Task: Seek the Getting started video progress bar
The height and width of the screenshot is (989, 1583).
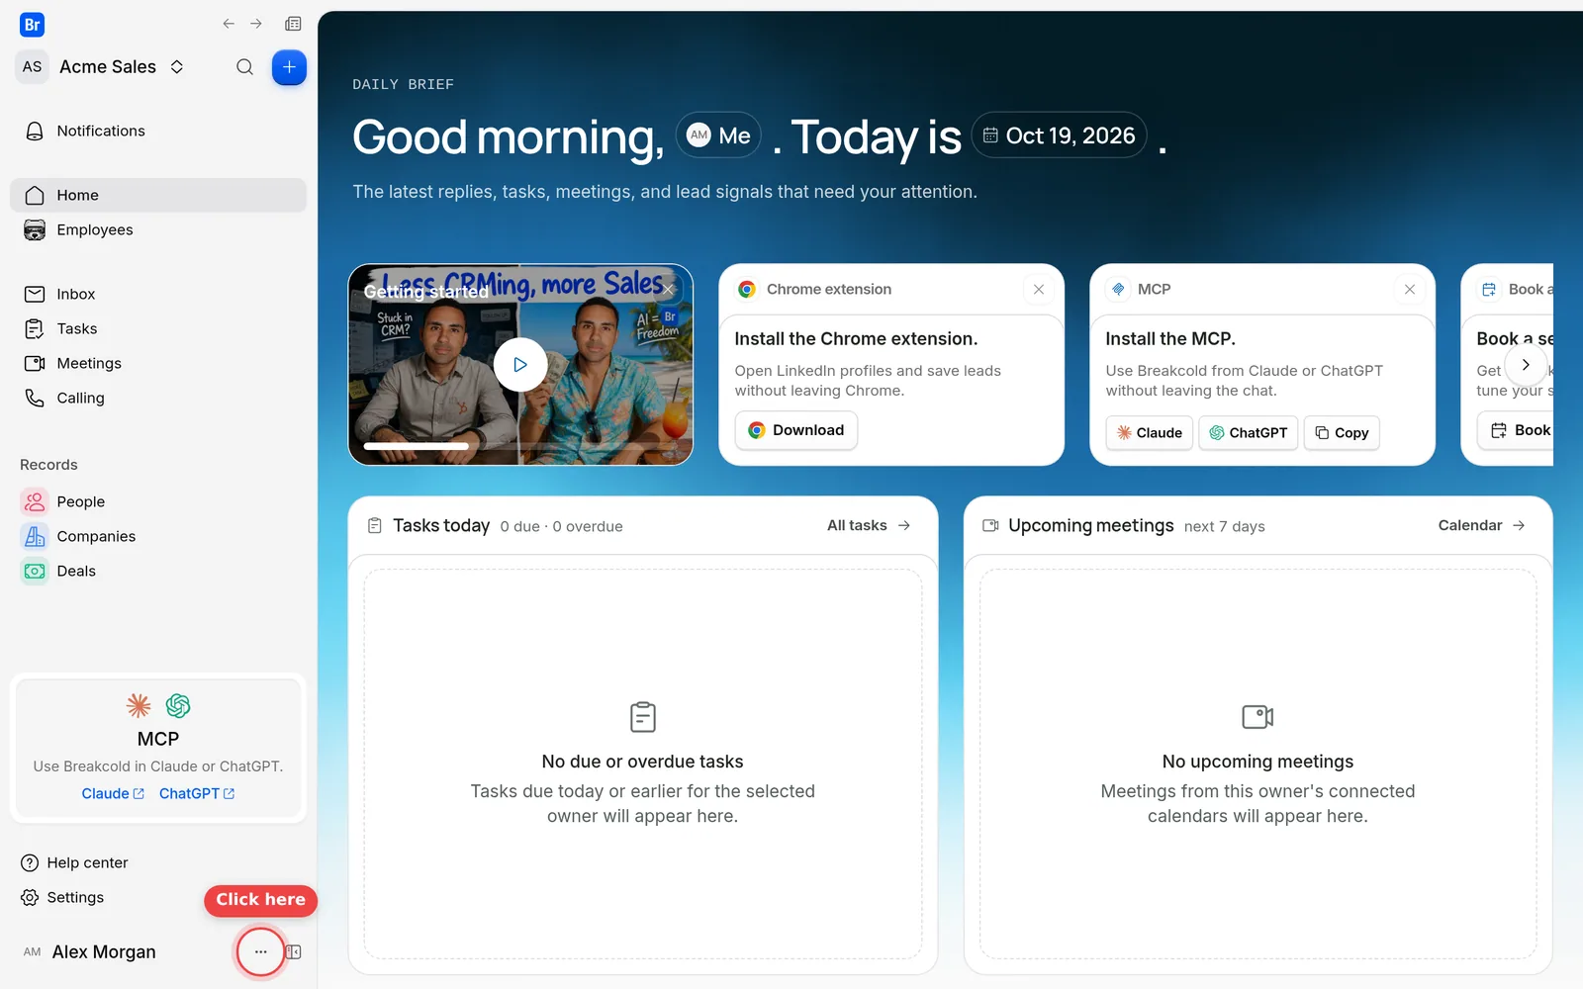Action: tap(520, 446)
